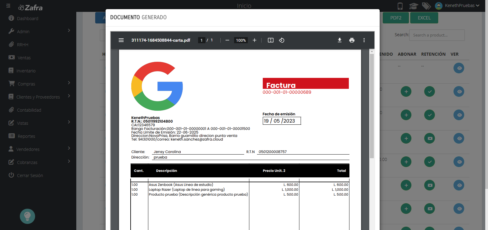Expand Cobranzas submenu chevron

[x=69, y=161]
